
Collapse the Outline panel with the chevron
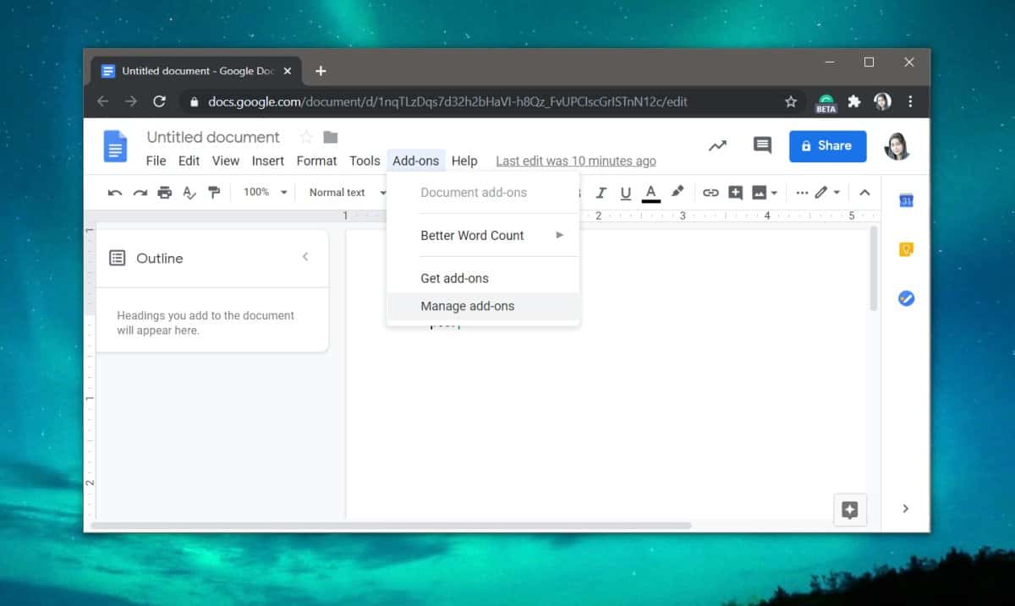point(305,257)
